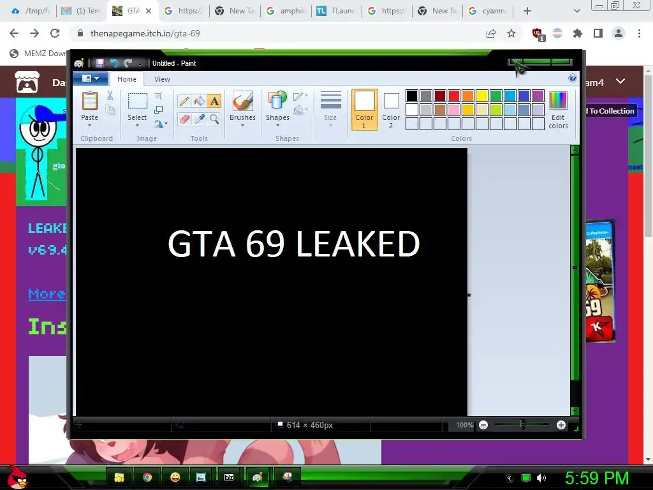
Task: Switch to the TLauncher browser tab
Action: point(337,11)
